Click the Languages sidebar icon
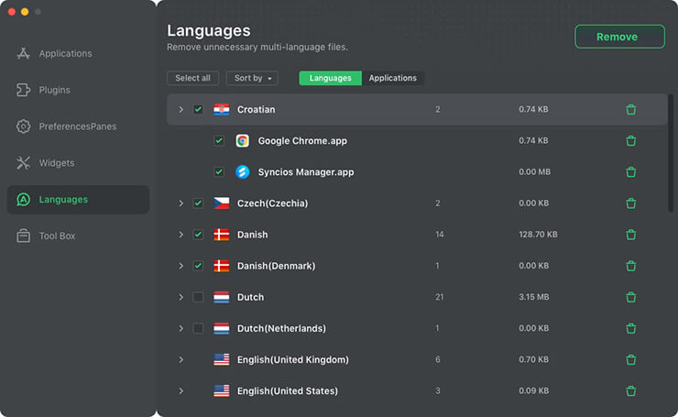The height and width of the screenshot is (417, 678). tap(23, 200)
